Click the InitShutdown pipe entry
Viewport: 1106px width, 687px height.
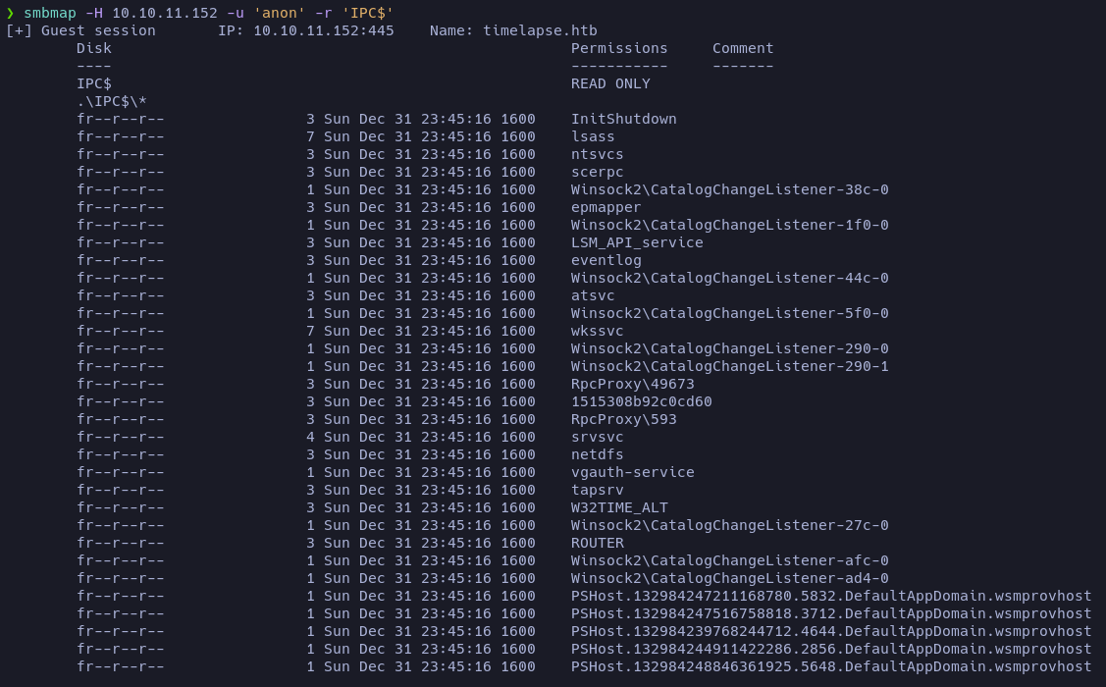(x=623, y=119)
